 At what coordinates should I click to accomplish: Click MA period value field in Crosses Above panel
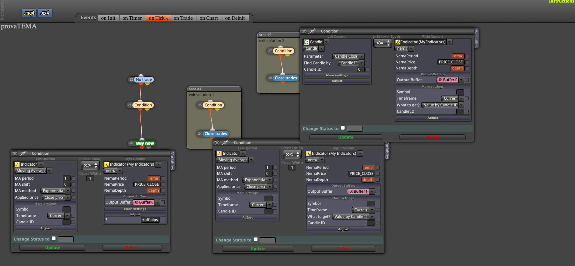pyautogui.click(x=67, y=178)
